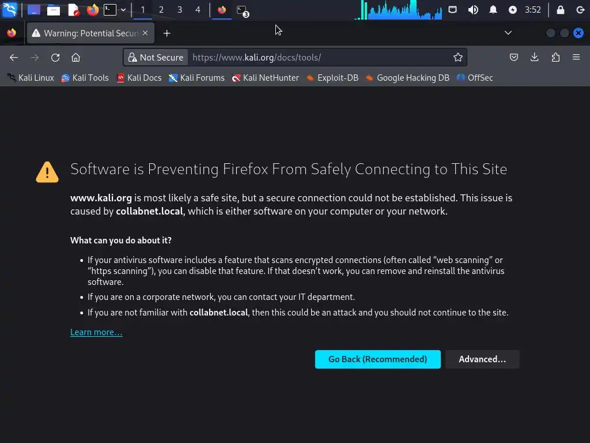This screenshot has height=443, width=590.
Task: Open Save to Pocket icon
Action: [x=513, y=57]
